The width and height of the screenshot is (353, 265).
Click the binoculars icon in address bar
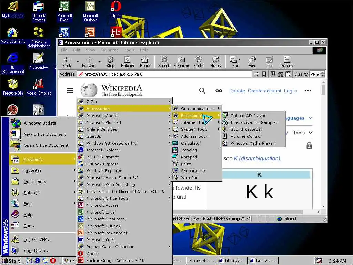(281, 74)
